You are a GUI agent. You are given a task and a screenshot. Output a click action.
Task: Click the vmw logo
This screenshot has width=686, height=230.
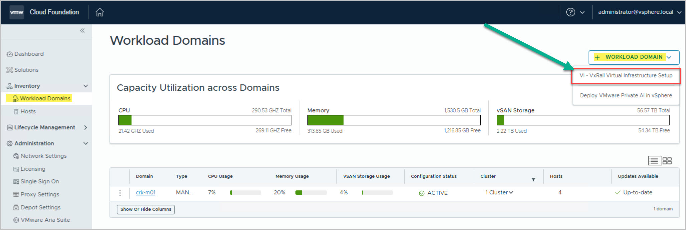click(x=17, y=12)
